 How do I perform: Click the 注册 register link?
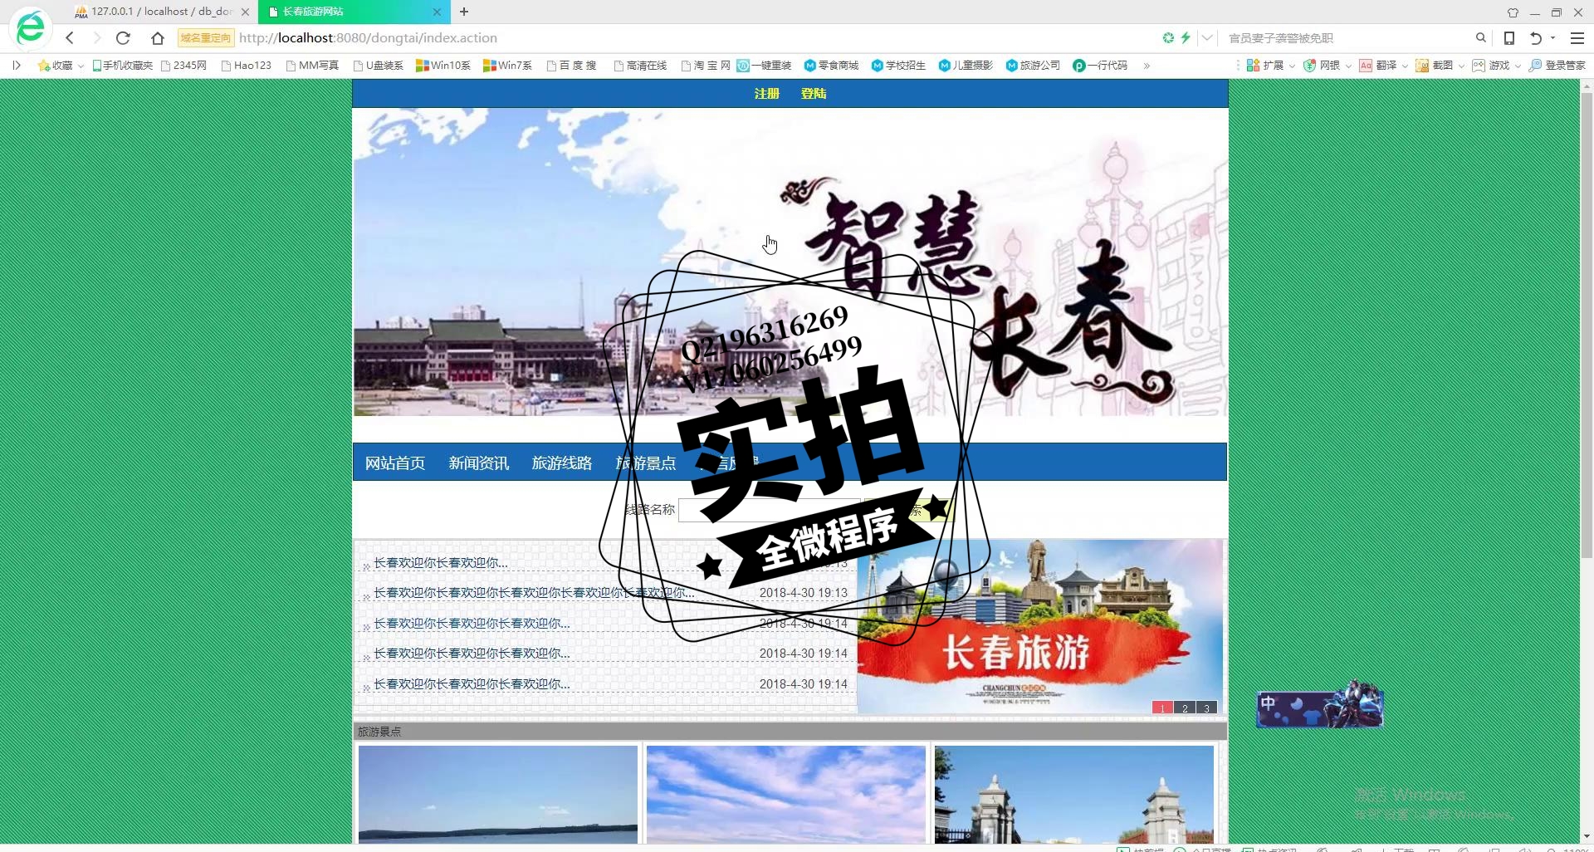pyautogui.click(x=766, y=94)
